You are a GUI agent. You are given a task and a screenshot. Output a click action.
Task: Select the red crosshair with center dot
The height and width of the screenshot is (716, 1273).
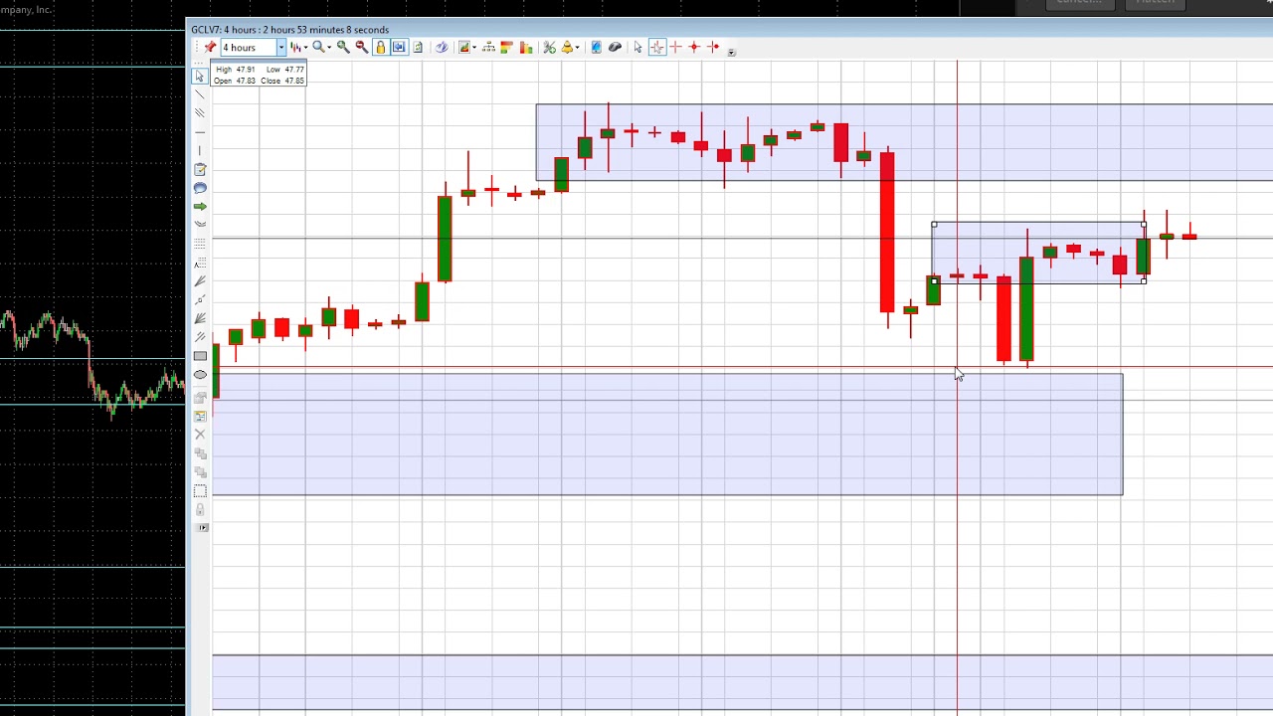coord(694,47)
